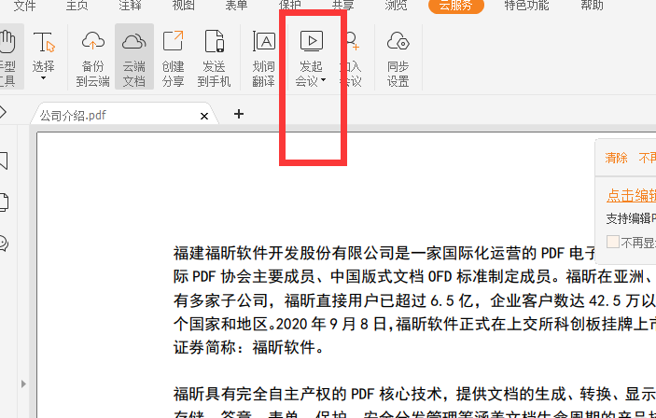
Task: Select the Hand tool
Action: coord(8,57)
